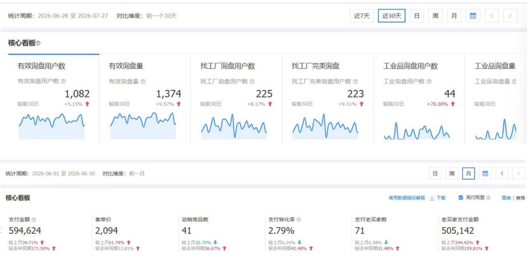
Task: Click help icon beside 同行同层
Action: pyautogui.click(x=488, y=198)
